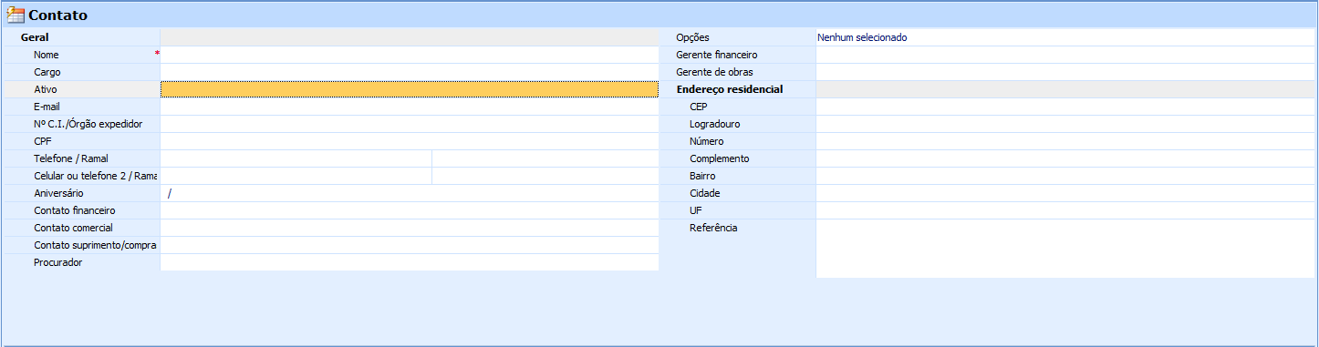This screenshot has height=347, width=1319.
Task: Toggle the Contato comercial field
Action: [410, 228]
